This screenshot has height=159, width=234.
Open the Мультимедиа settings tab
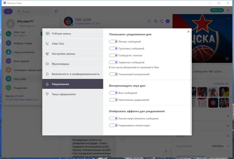coord(73,64)
